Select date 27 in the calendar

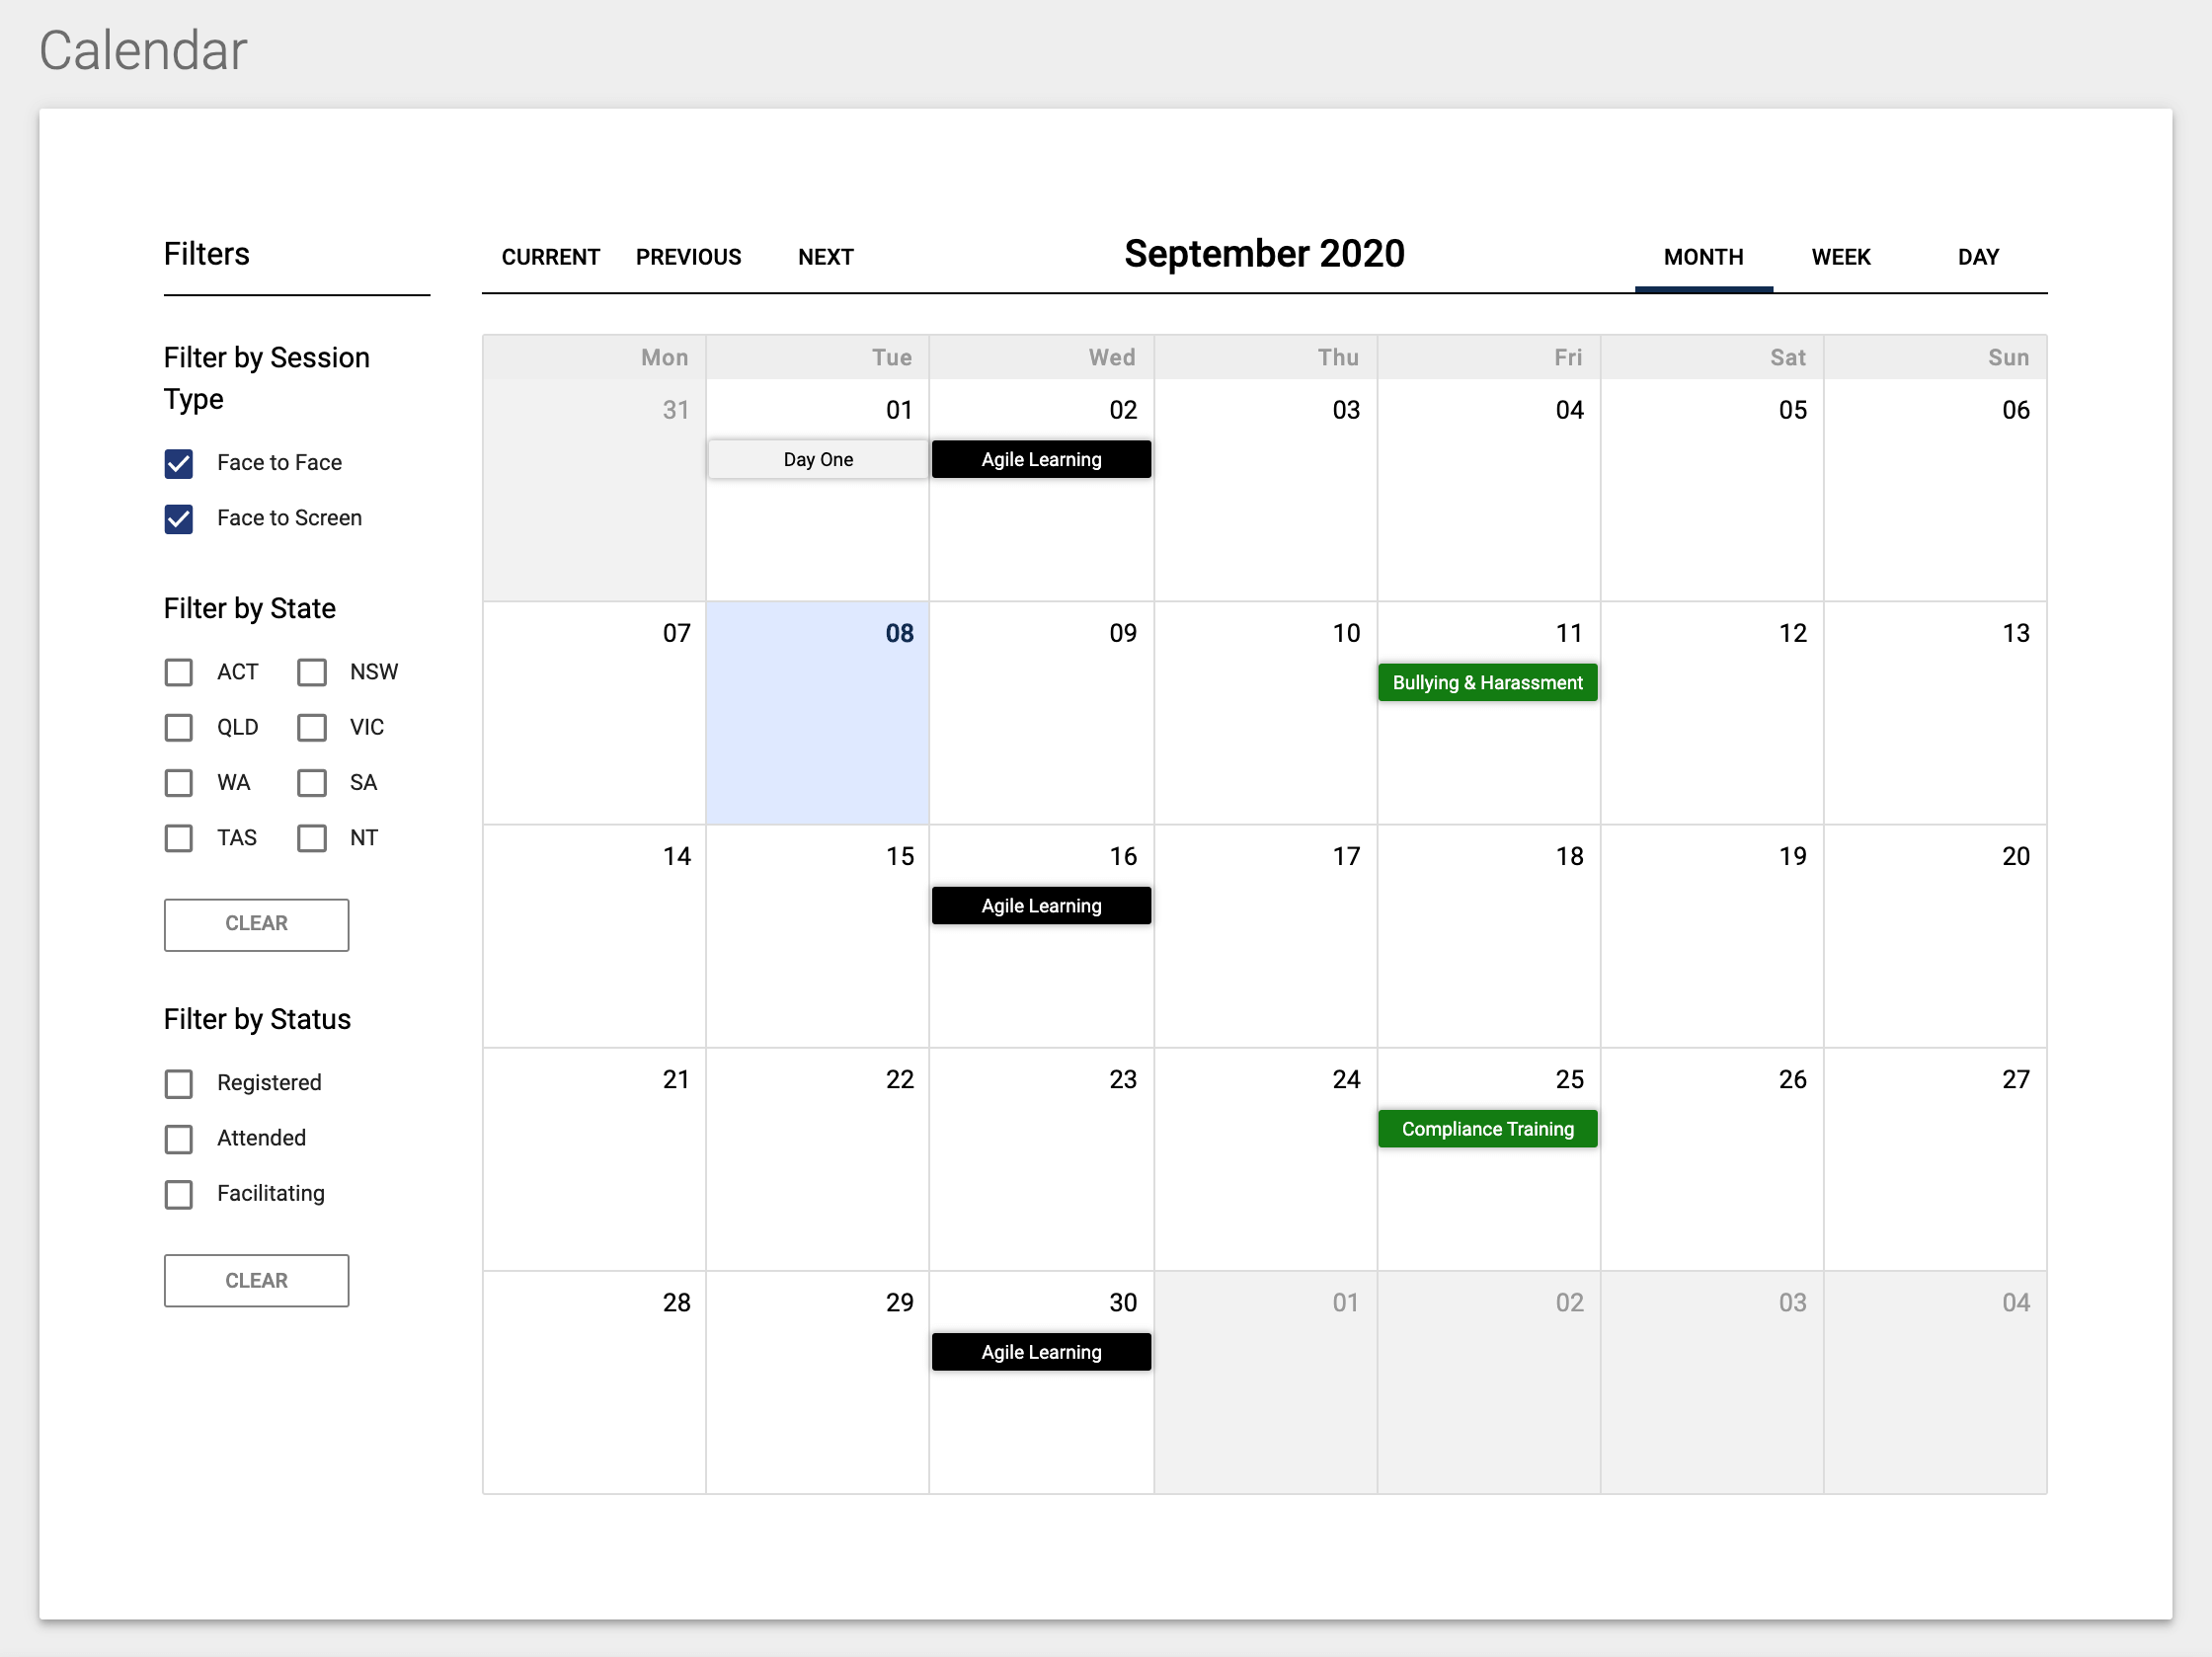(2016, 1080)
